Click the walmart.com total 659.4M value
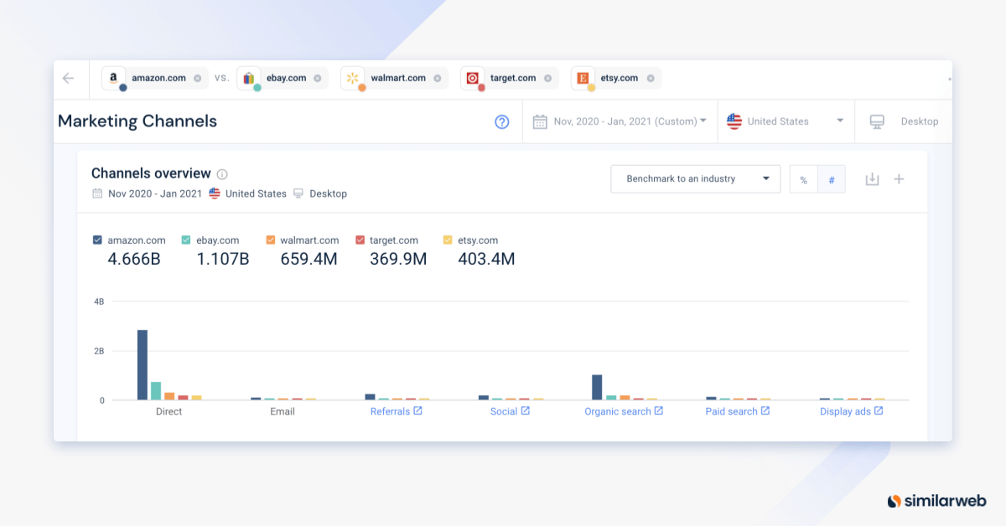 (309, 259)
